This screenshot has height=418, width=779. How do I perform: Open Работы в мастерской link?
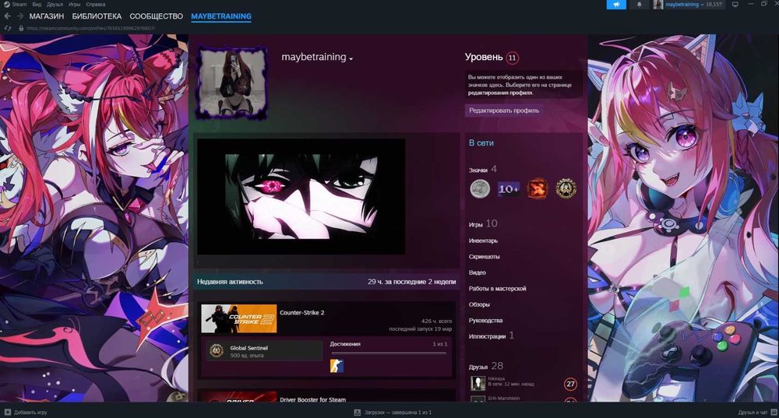[x=497, y=289]
